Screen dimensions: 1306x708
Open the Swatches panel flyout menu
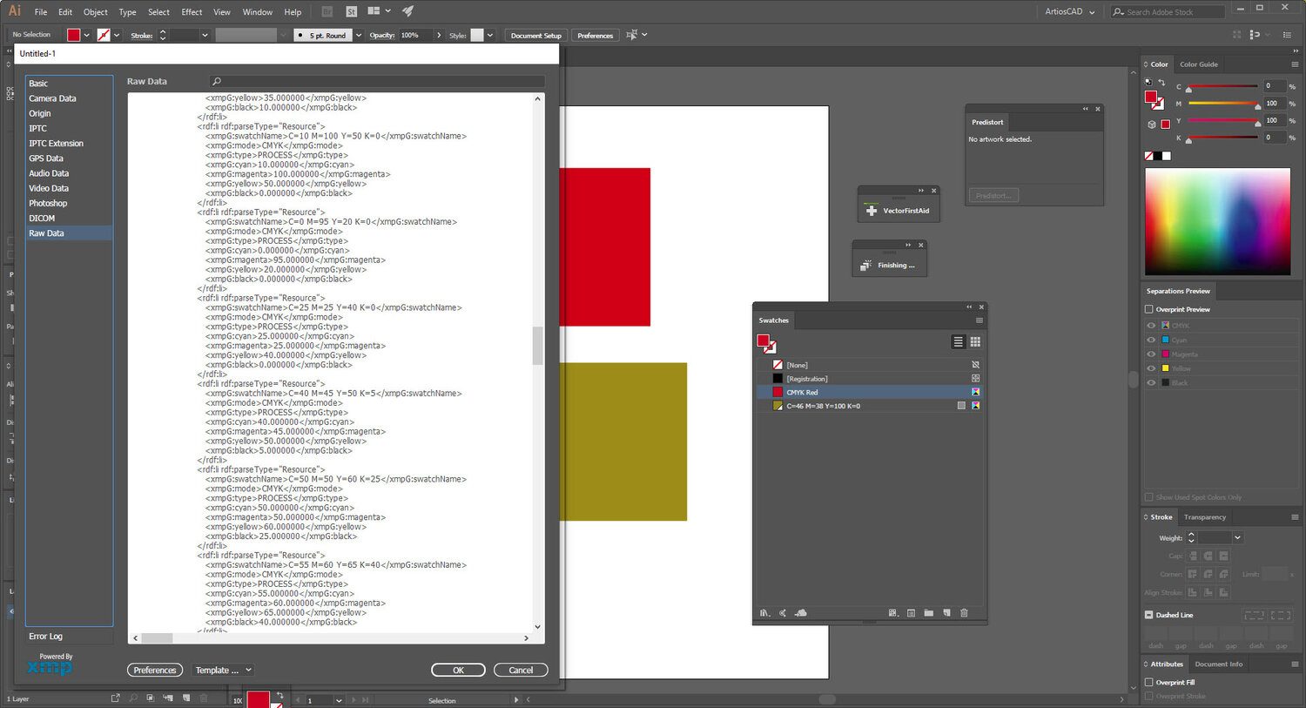point(979,320)
